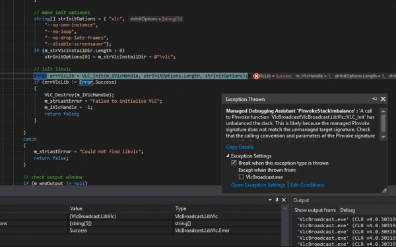The height and width of the screenshot is (247, 396).
Task: Open Show output from Debug dropdown
Action: coord(368,210)
